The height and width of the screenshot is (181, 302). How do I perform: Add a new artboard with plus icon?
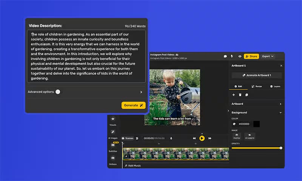point(234,95)
